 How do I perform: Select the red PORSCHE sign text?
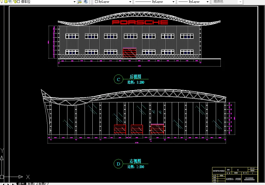tap(140, 22)
